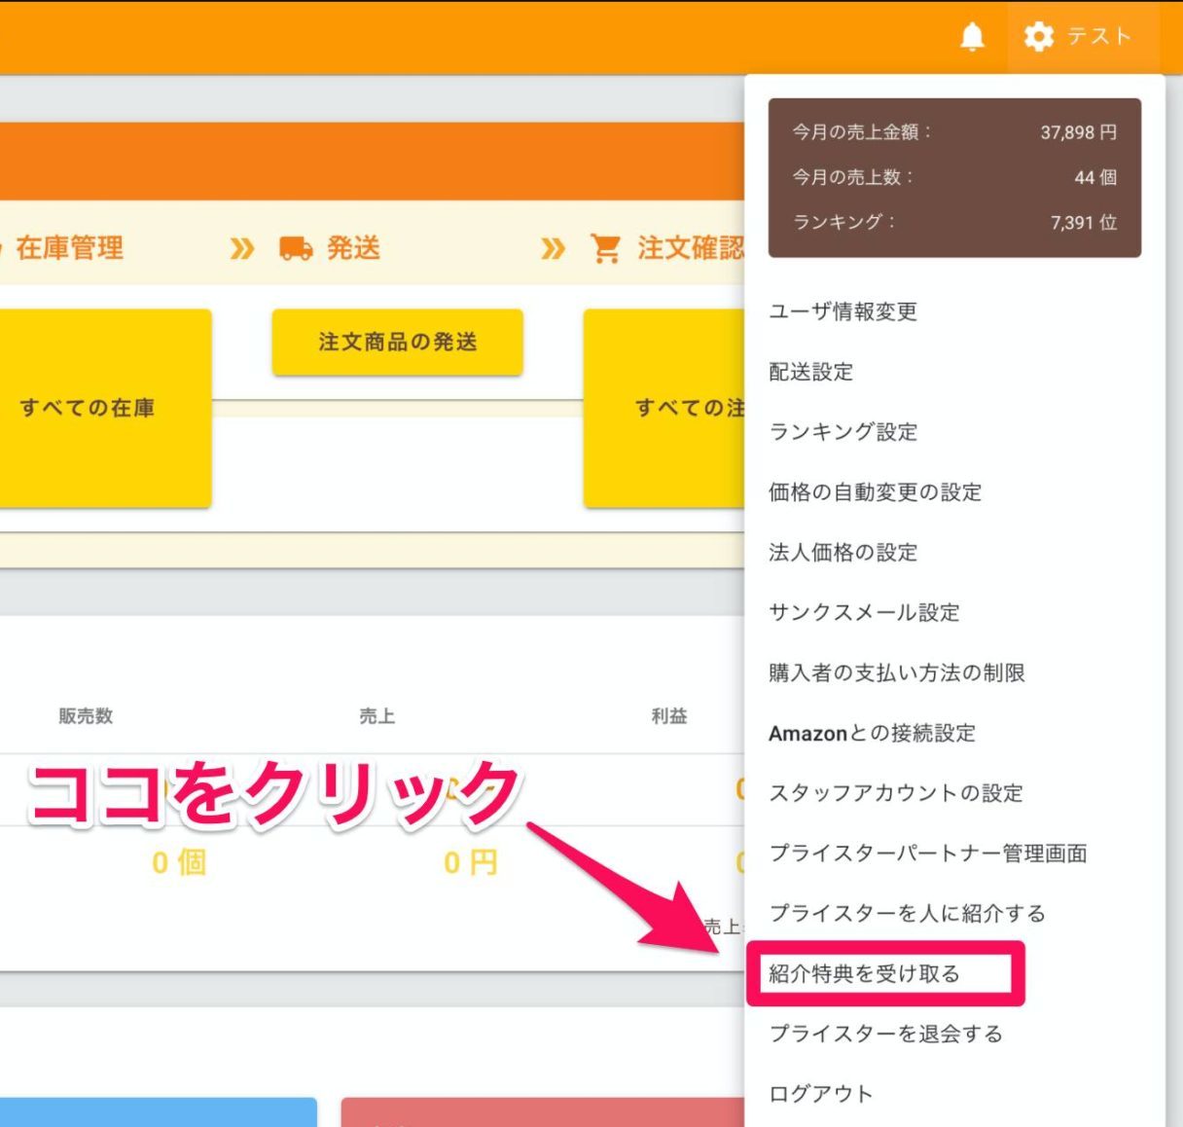Open 価格の自動変更の設定
The image size is (1183, 1127).
(x=875, y=492)
